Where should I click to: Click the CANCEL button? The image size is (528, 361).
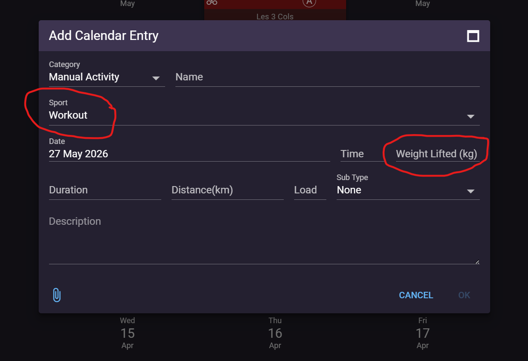(416, 295)
